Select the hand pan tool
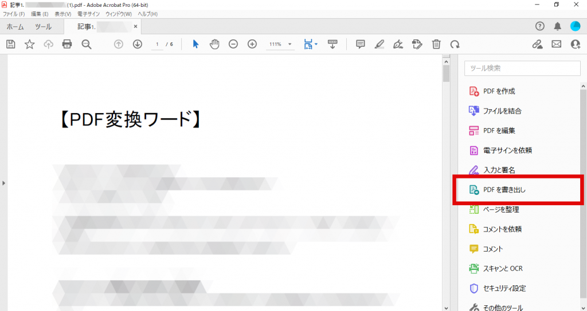The width and height of the screenshot is (587, 311). coord(214,45)
